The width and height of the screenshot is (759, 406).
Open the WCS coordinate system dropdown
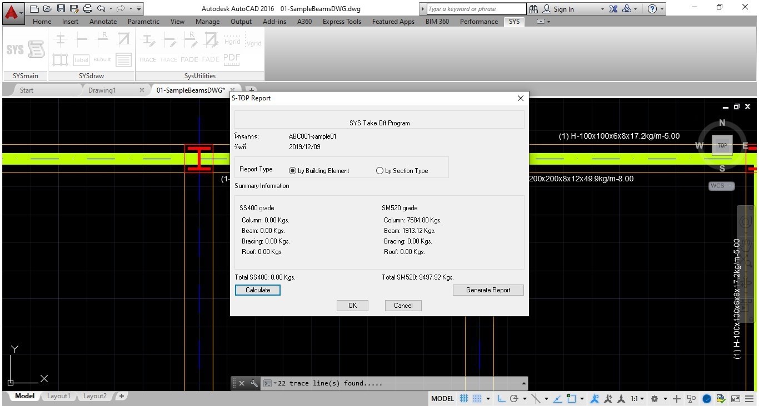[x=721, y=186]
